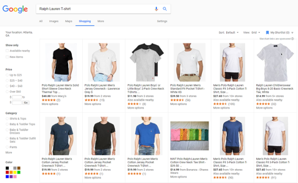Click the magnifying glass search icon
This screenshot has height=183, width=298.
[165, 9]
